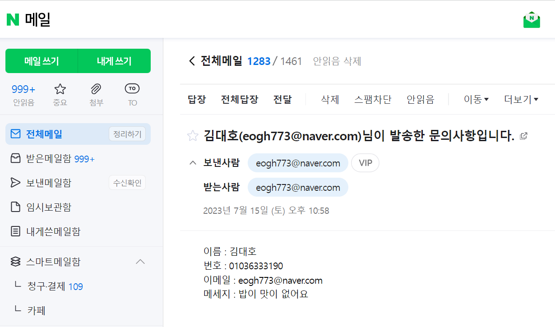Click the green Naver mail envelope icon
555x327 pixels.
532,19
